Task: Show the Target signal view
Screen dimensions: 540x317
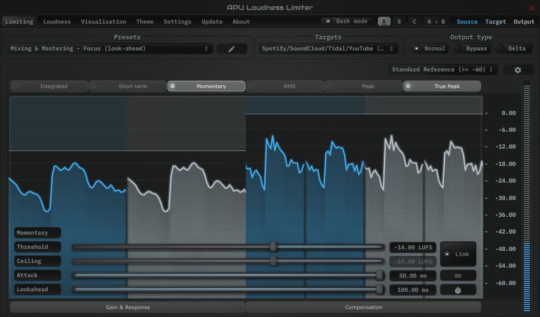Action: tap(496, 22)
